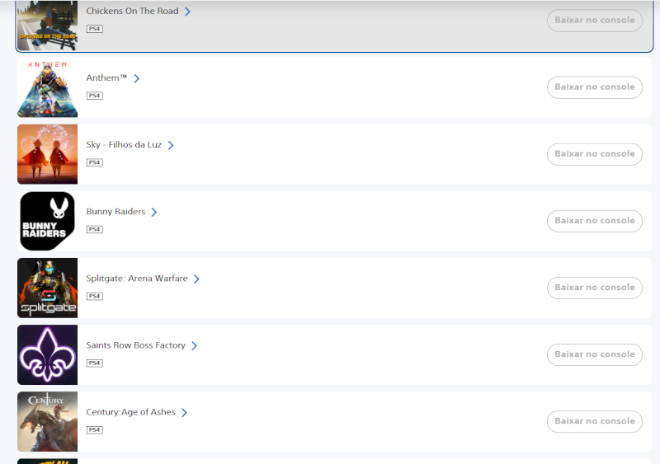The width and height of the screenshot is (660, 464).
Task: Open Sky - Filhos da Luz cover thumbnail
Action: 47,154
